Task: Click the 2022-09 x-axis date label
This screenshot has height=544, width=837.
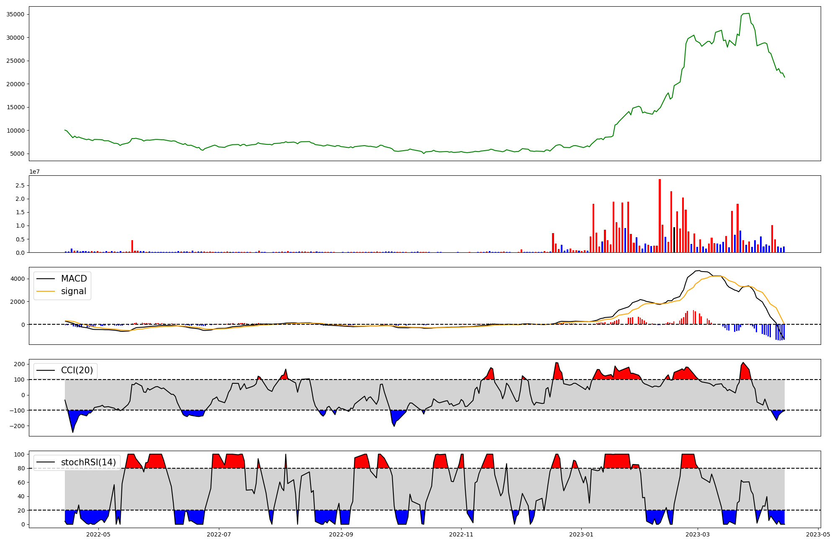Action: pyautogui.click(x=341, y=534)
